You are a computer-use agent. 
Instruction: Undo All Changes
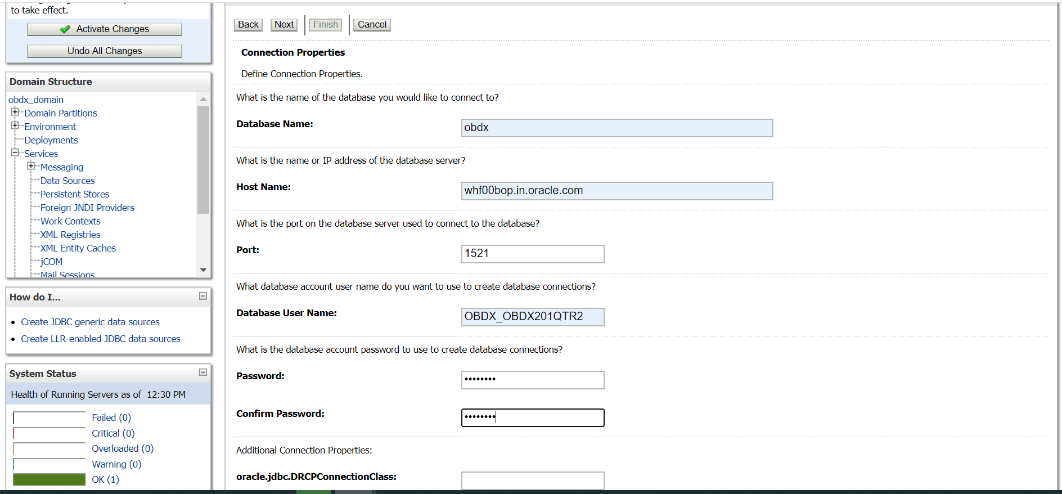105,51
